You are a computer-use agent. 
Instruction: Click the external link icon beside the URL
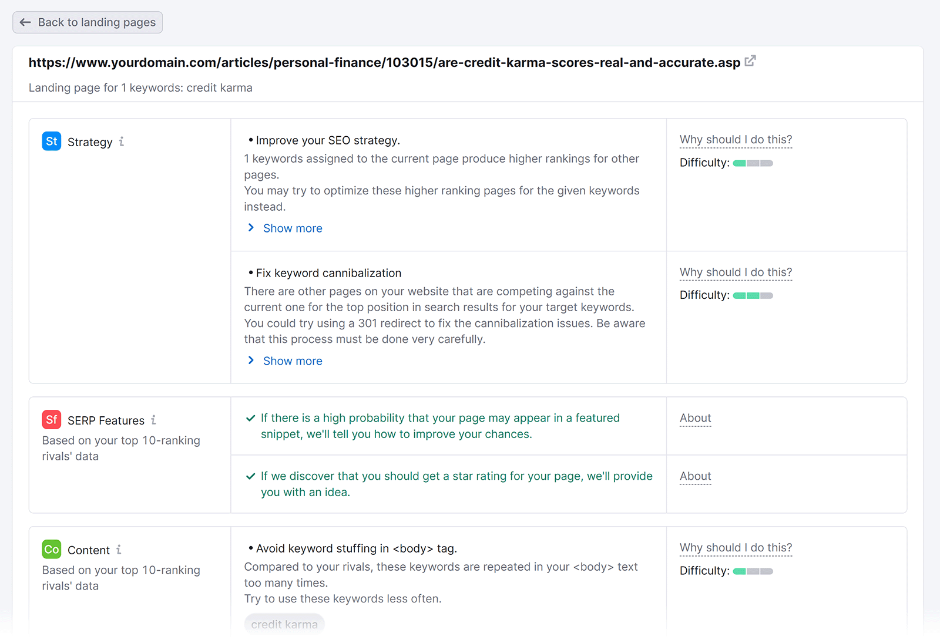click(x=750, y=61)
